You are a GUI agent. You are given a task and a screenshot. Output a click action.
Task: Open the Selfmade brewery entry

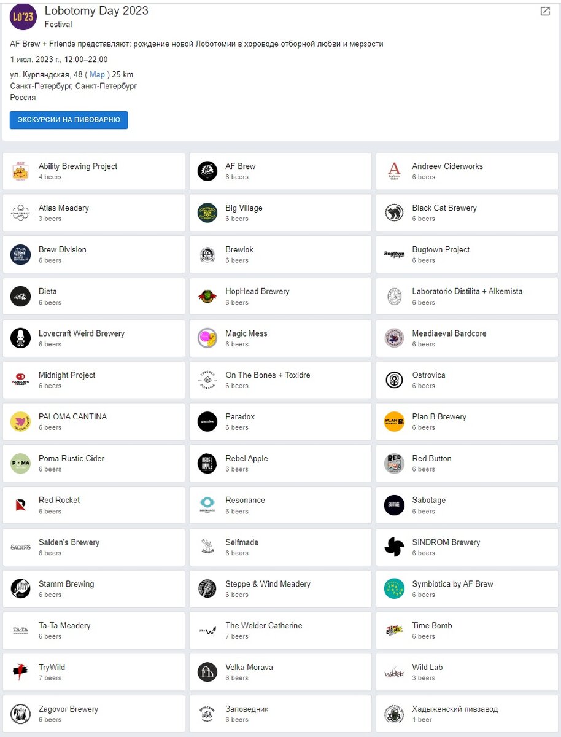(x=280, y=547)
